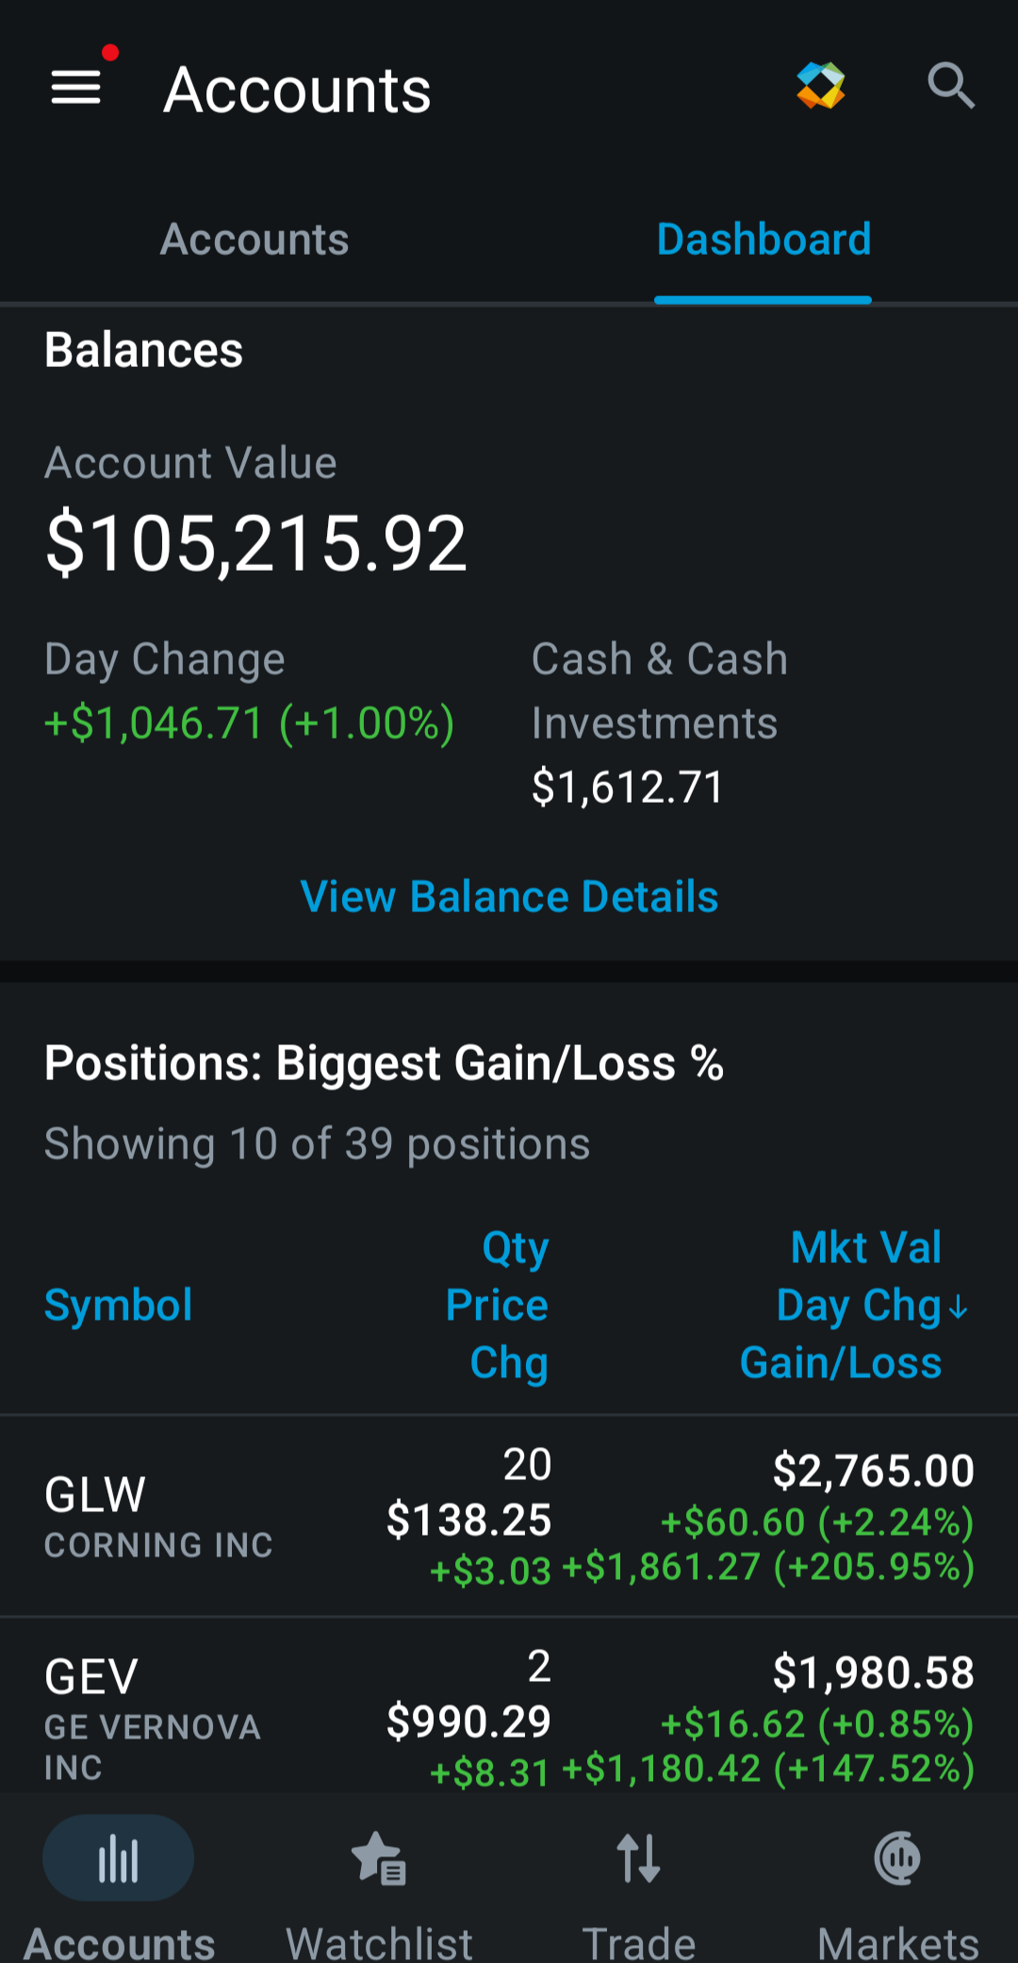The width and height of the screenshot is (1018, 1963).
Task: Tap the Accounts bar chart icon
Action: coord(119,1858)
